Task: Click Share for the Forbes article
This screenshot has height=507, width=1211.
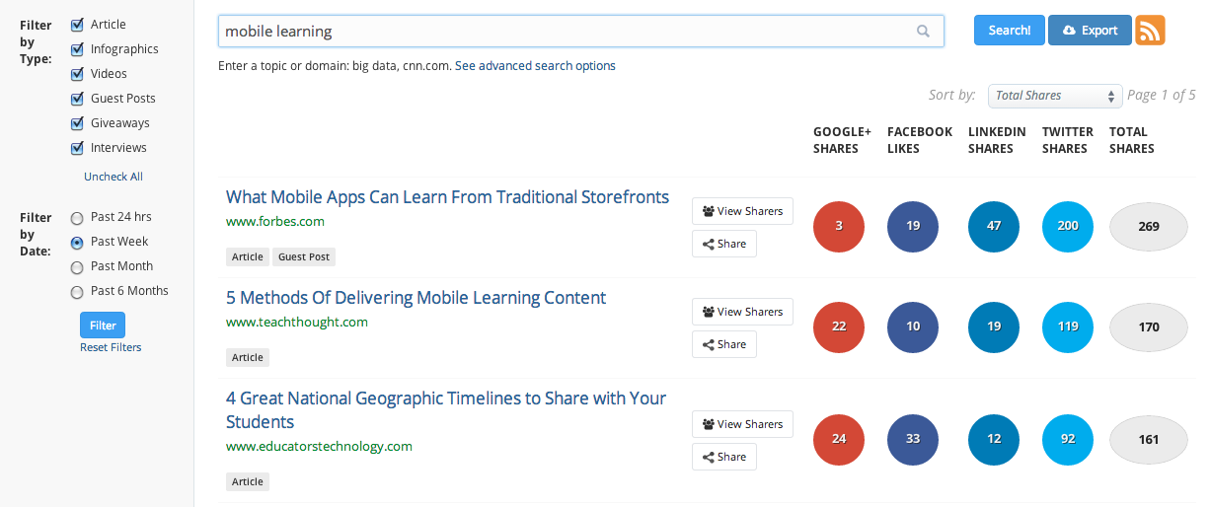Action: click(x=724, y=244)
